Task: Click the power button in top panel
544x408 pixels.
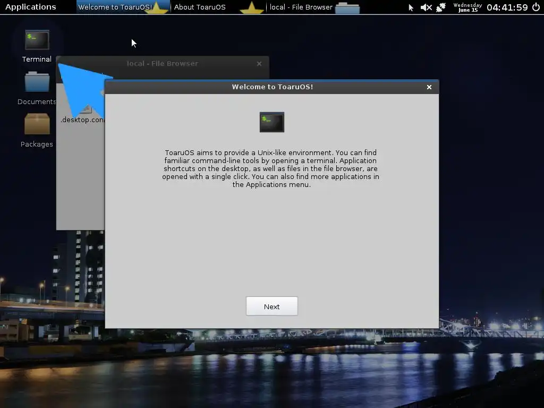Action: pos(536,7)
